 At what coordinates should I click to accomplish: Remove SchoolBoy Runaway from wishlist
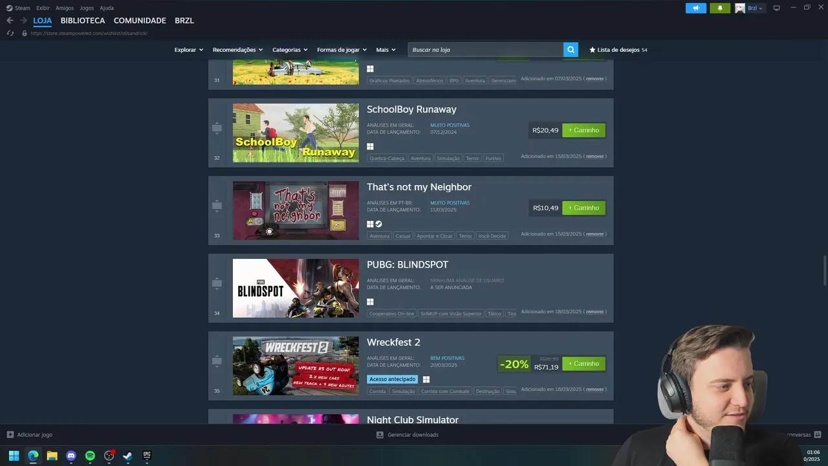tap(595, 156)
